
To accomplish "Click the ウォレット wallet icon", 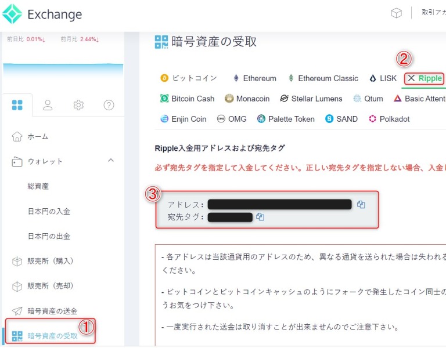I will (17, 162).
